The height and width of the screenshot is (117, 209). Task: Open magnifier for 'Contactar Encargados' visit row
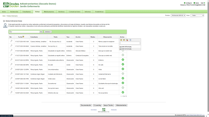tap(11, 55)
